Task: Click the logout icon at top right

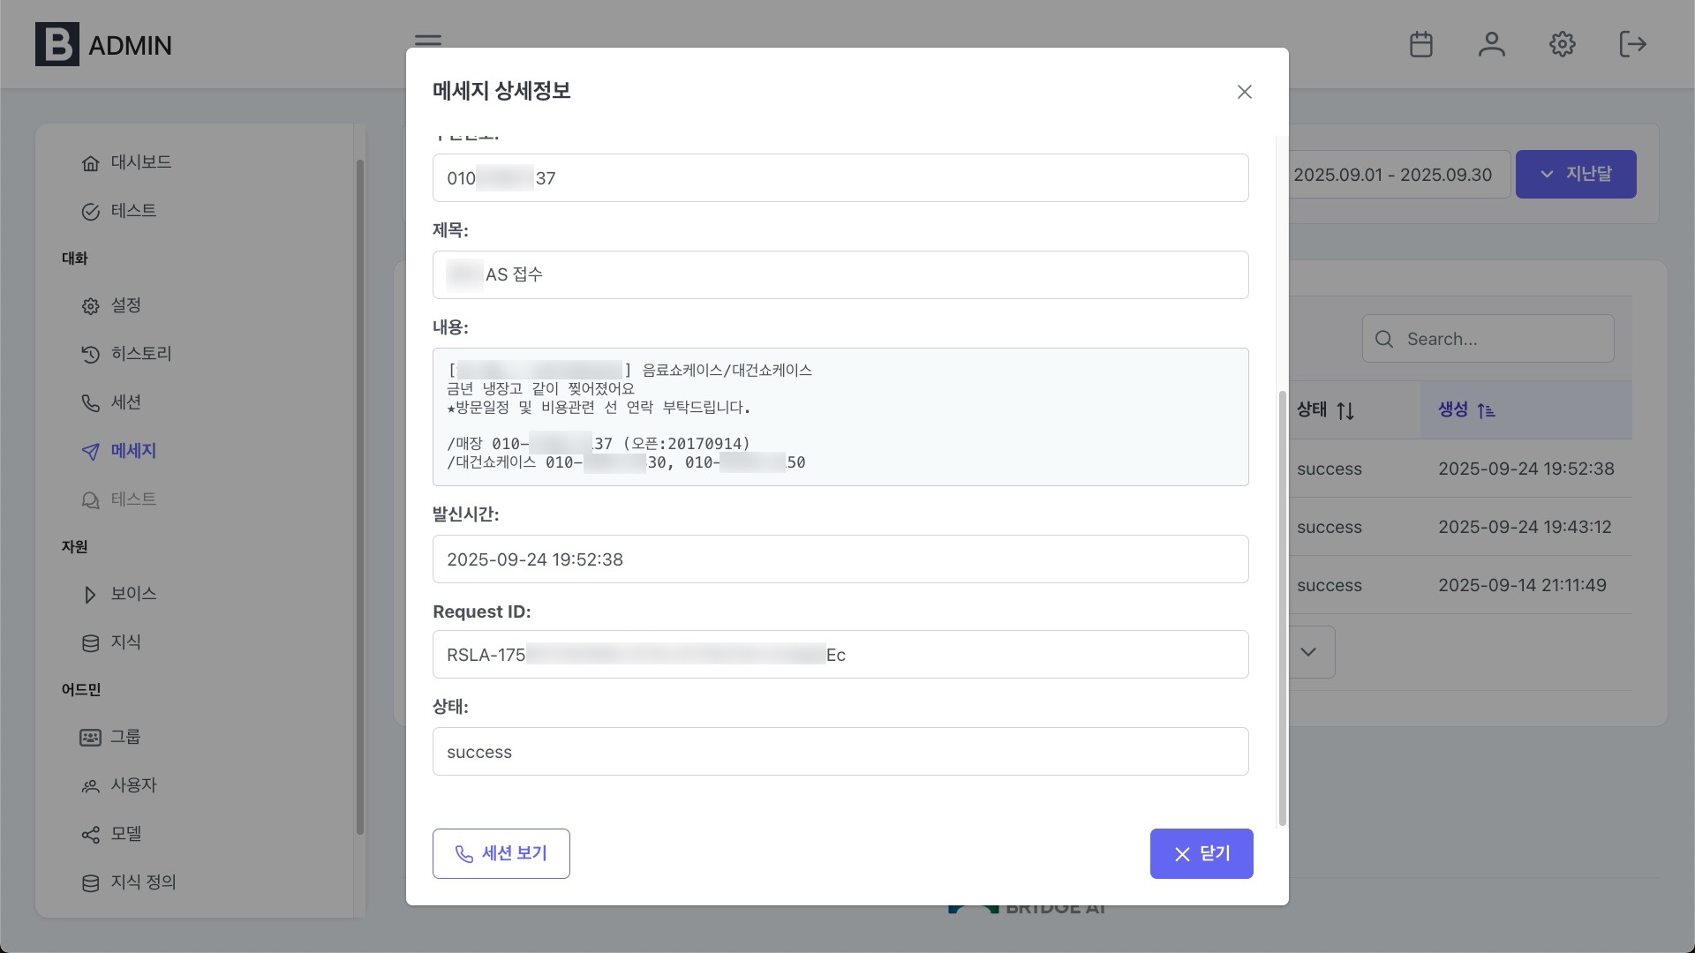Action: pos(1632,44)
